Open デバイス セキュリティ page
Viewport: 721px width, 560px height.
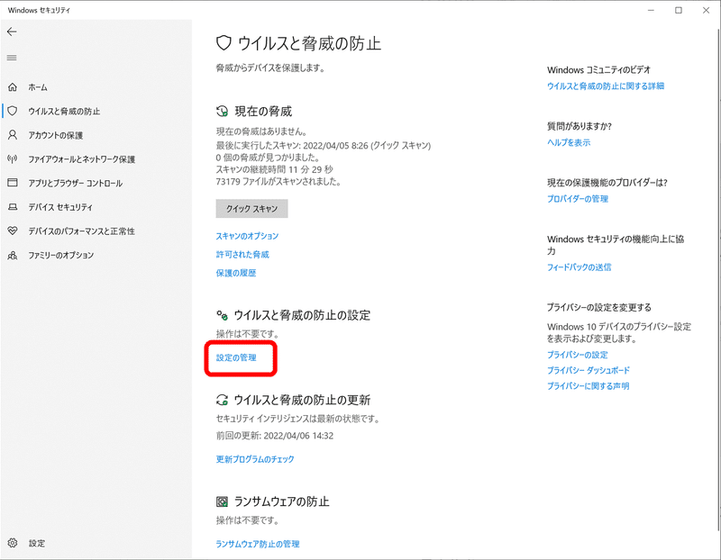pyautogui.click(x=60, y=207)
